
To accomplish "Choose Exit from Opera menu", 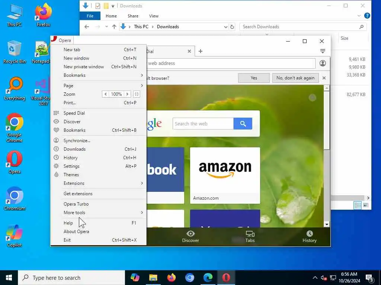I will coord(99,240).
